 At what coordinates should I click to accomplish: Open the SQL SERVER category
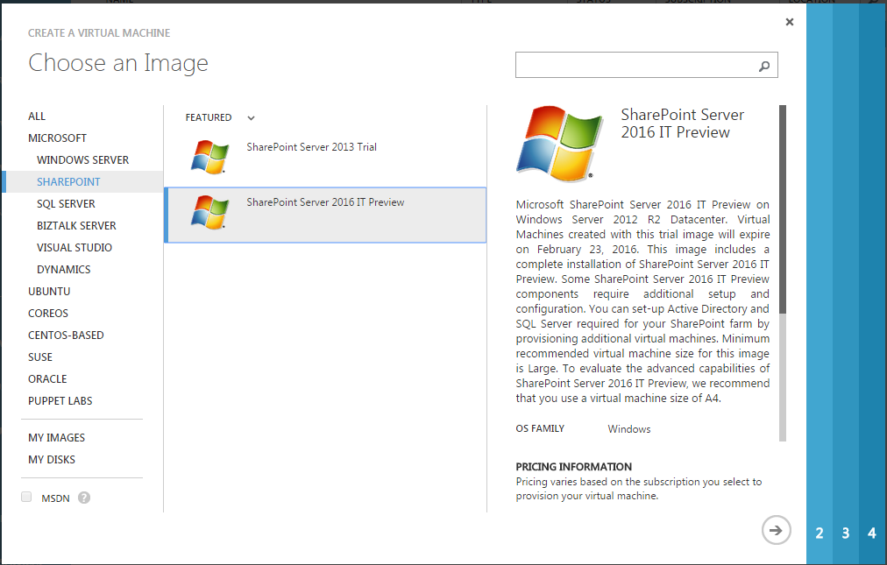point(66,203)
